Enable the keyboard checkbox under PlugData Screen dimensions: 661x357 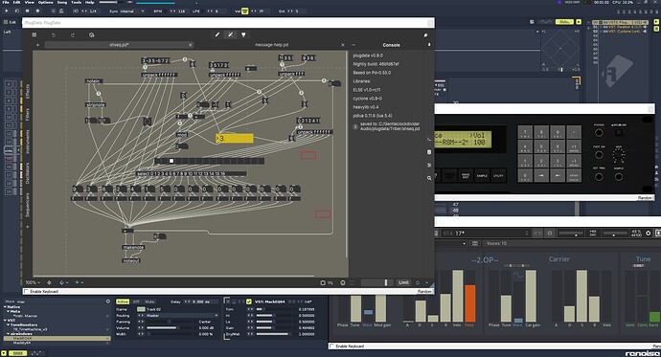pos(26,291)
